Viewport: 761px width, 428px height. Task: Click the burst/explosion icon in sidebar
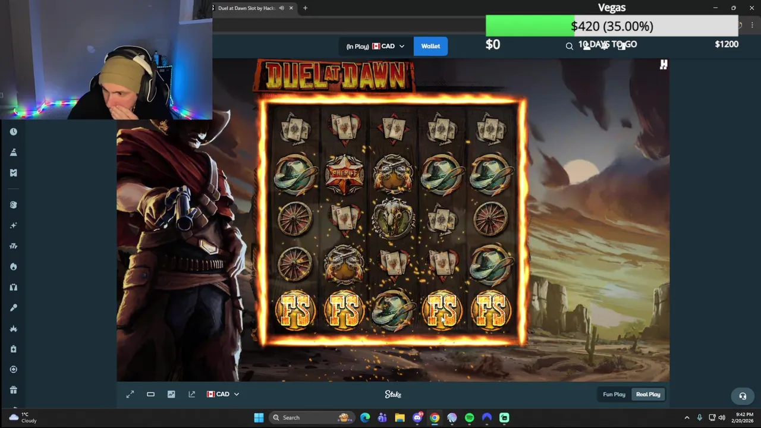[x=13, y=328]
